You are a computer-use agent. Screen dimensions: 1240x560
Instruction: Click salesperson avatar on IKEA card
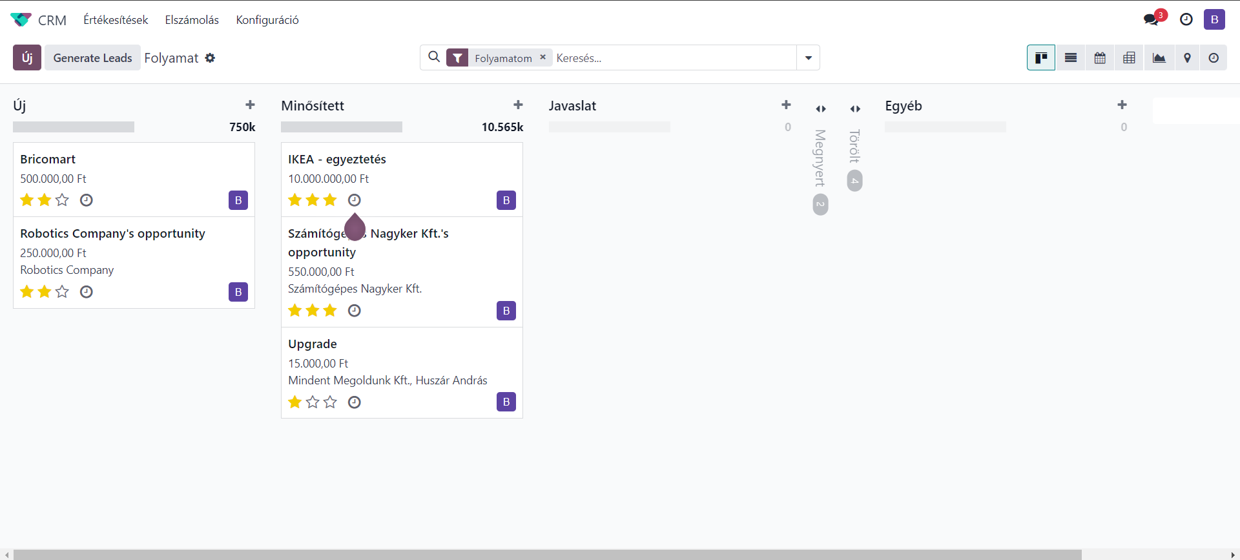(506, 200)
